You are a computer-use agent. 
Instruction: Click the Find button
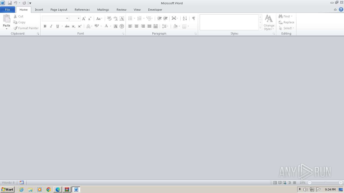[285, 16]
